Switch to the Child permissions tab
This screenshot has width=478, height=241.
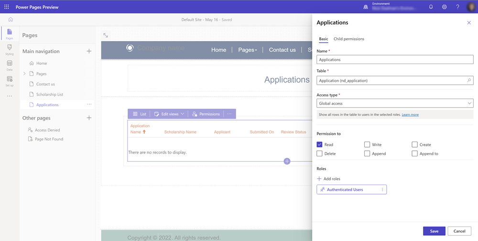point(348,39)
